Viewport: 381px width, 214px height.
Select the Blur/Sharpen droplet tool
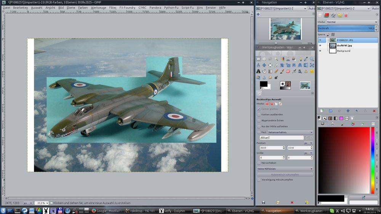coord(264,78)
